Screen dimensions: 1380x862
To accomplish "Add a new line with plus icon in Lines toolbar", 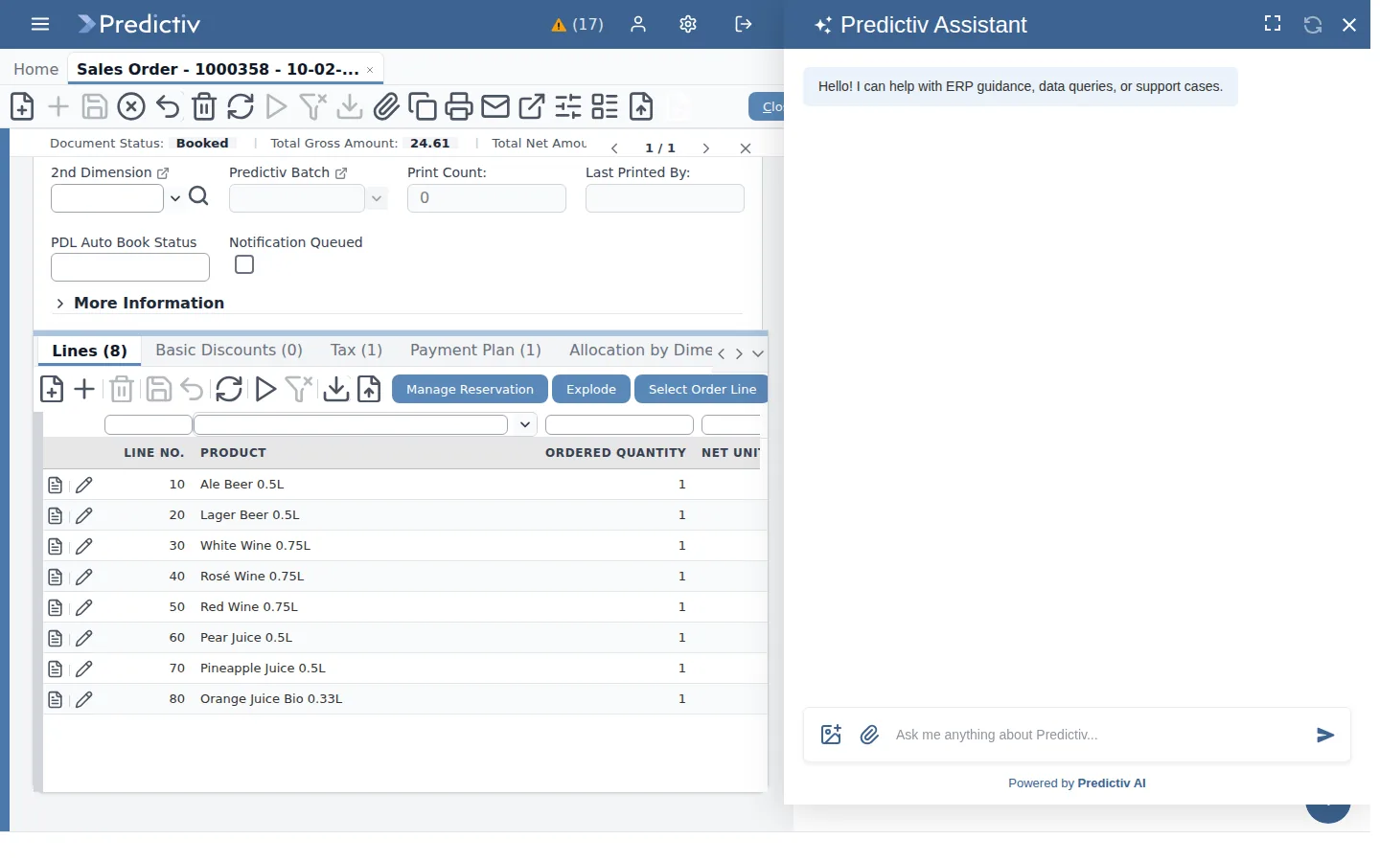I will tap(84, 389).
